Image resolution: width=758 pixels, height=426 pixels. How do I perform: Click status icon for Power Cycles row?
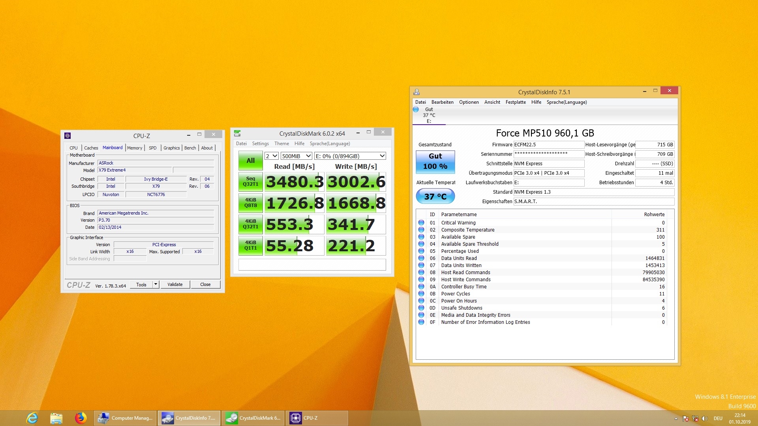pyautogui.click(x=421, y=294)
